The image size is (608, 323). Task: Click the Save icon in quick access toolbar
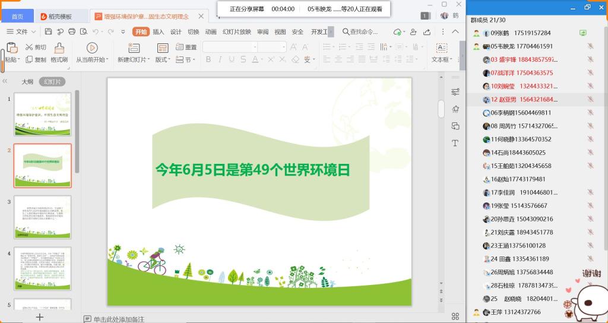point(49,32)
